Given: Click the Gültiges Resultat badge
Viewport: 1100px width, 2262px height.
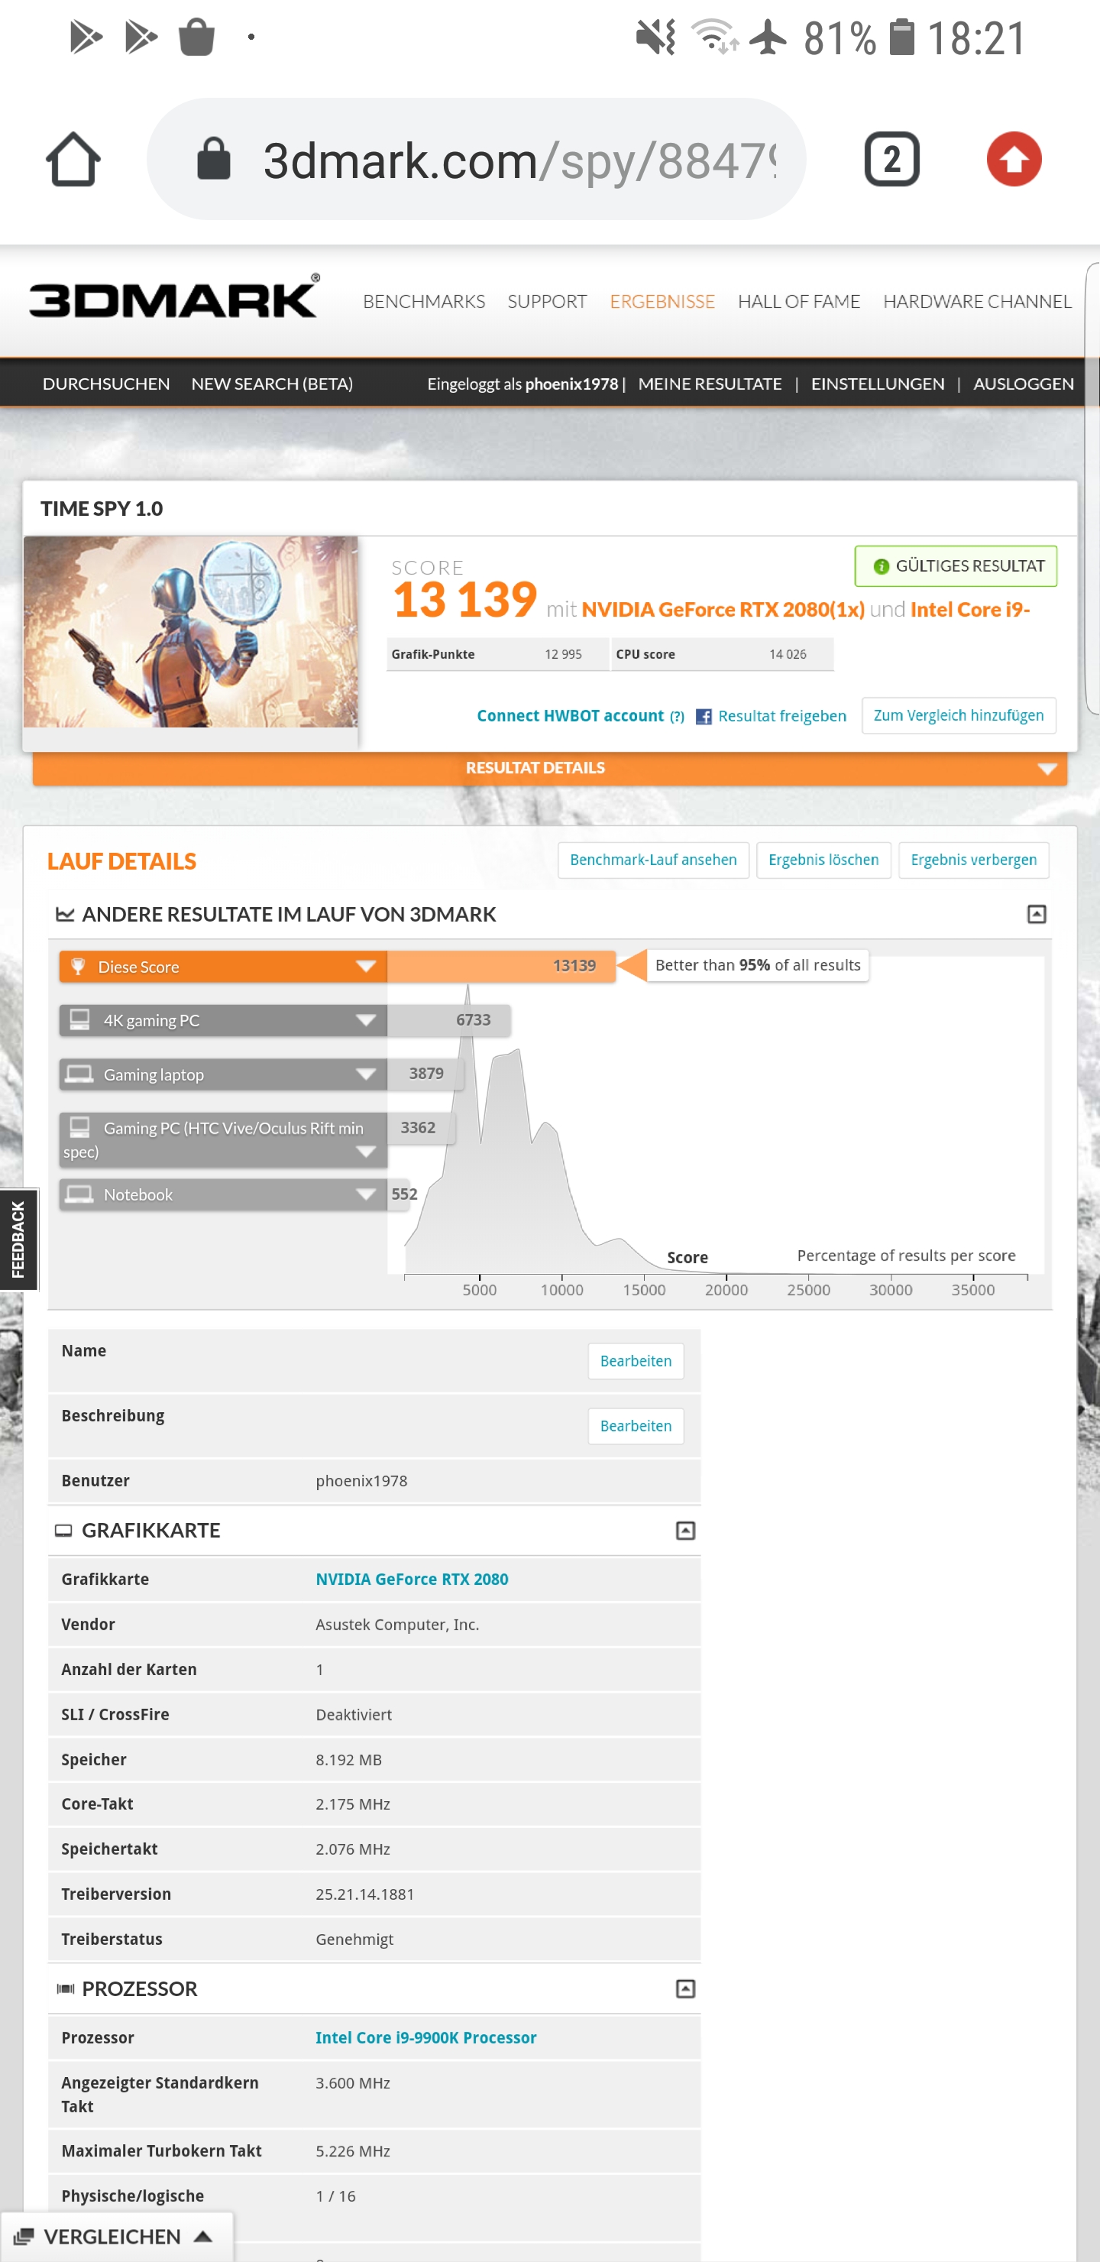Looking at the screenshot, I should 955,566.
